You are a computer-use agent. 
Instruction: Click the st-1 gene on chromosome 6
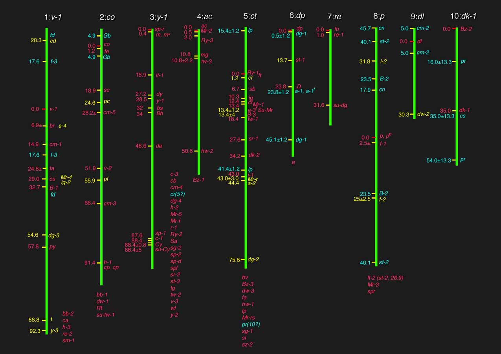300,60
